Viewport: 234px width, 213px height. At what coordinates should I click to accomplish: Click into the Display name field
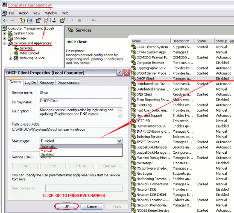[x=81, y=101]
